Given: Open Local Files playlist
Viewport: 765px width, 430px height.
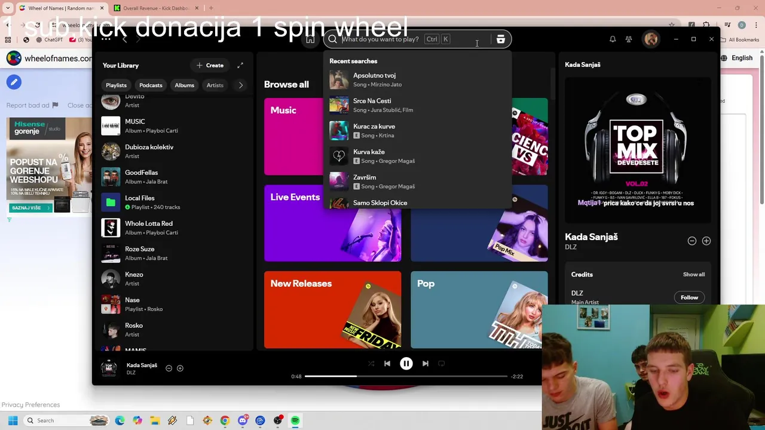Looking at the screenshot, I should coord(173,202).
